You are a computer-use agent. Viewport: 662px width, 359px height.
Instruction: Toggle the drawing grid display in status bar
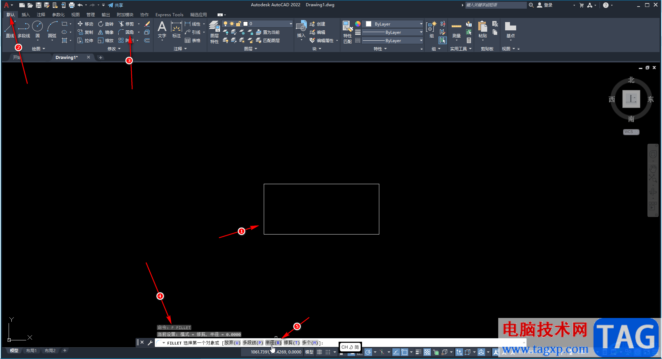tap(320, 352)
